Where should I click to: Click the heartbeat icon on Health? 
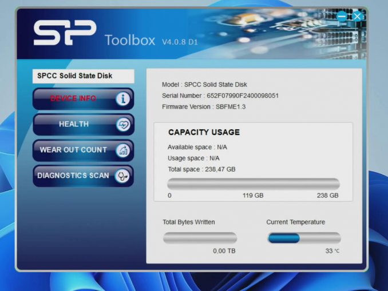click(x=123, y=125)
